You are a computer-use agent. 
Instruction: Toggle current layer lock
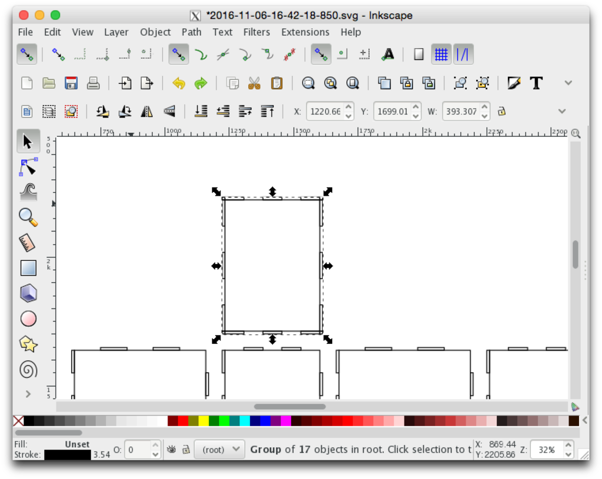pos(186,449)
